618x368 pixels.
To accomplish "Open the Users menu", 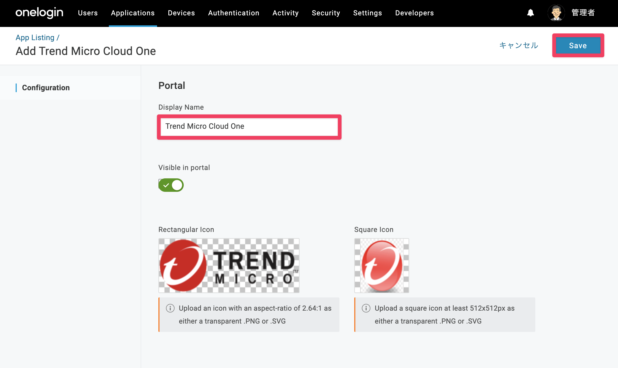I will coord(88,13).
